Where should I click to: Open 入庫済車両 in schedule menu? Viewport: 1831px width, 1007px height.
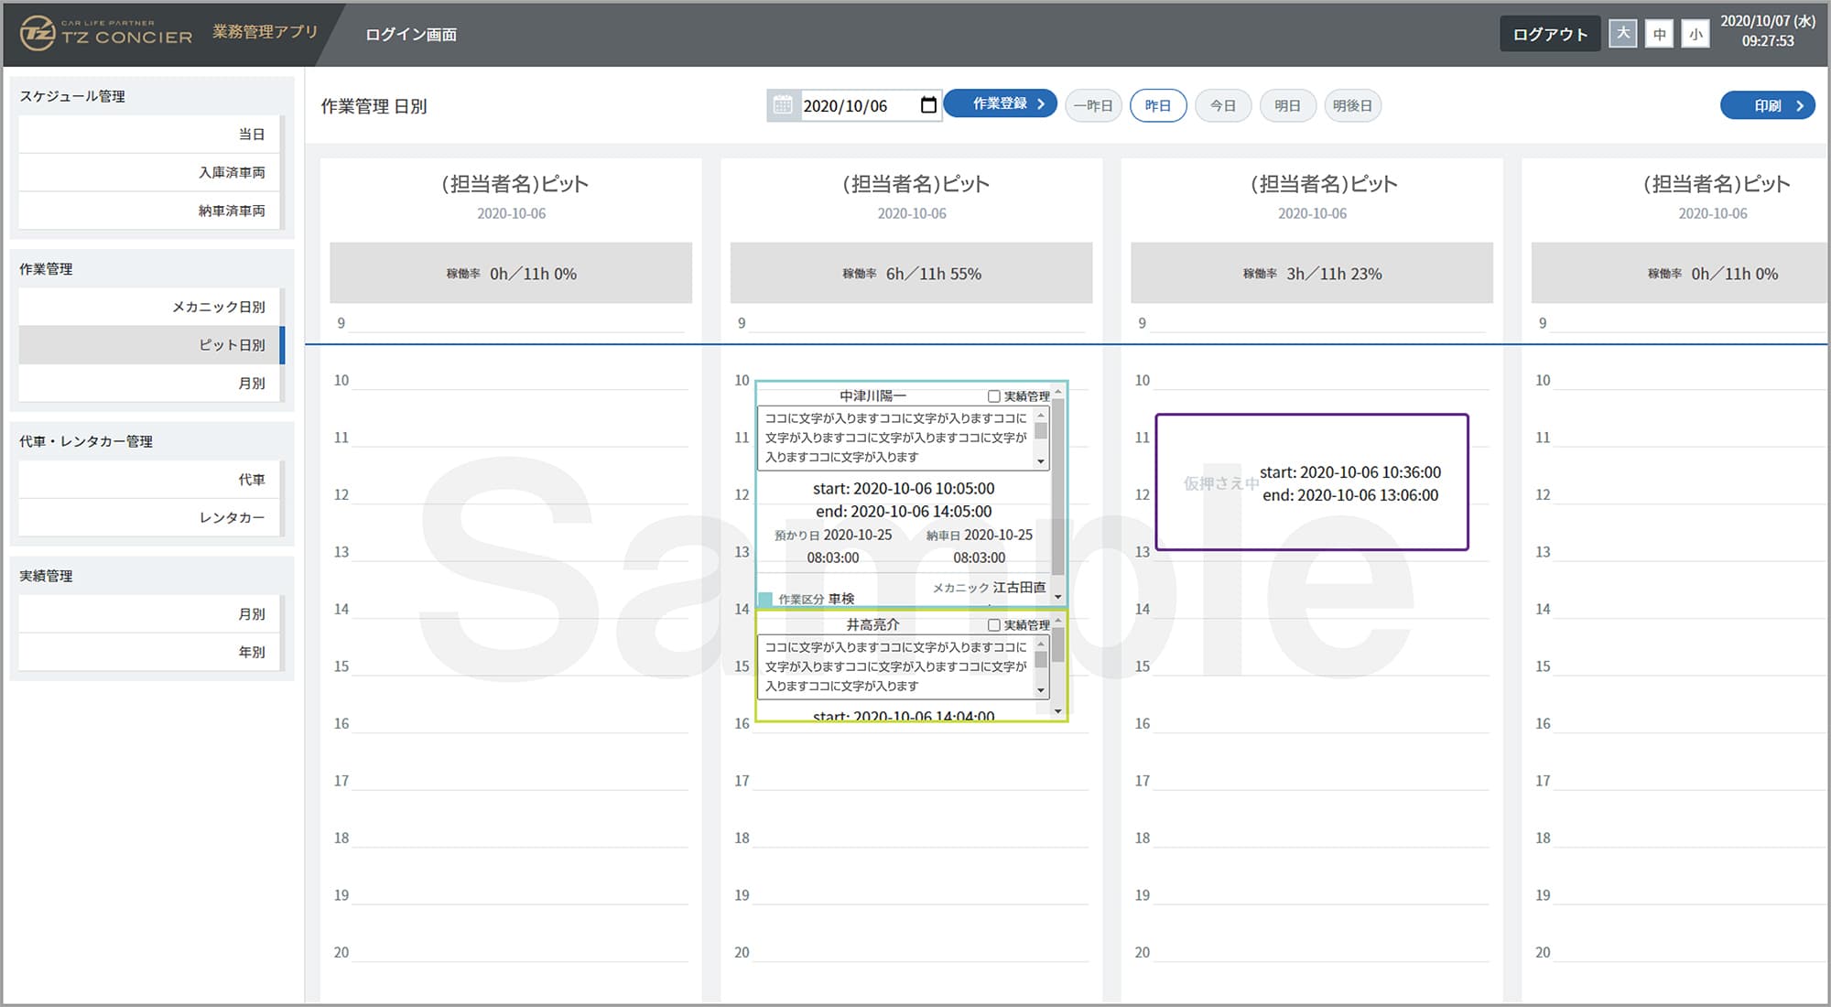[x=232, y=172]
